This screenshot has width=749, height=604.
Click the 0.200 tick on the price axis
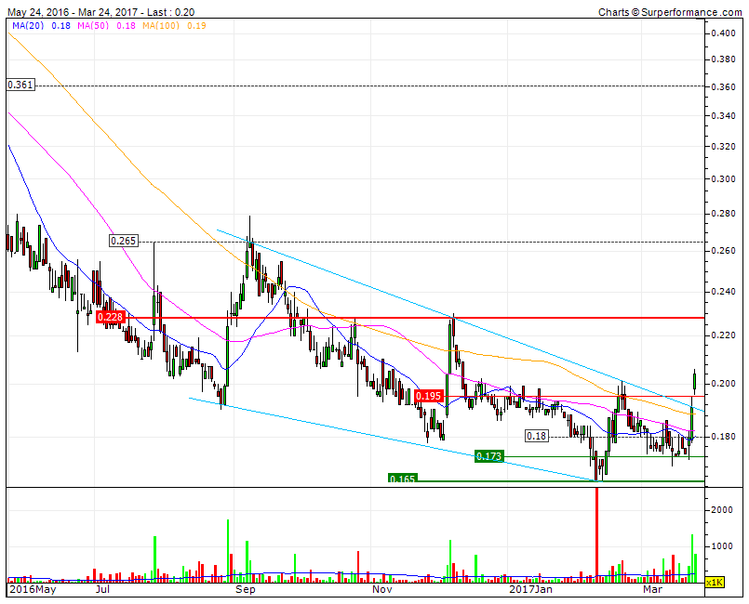[x=723, y=384]
